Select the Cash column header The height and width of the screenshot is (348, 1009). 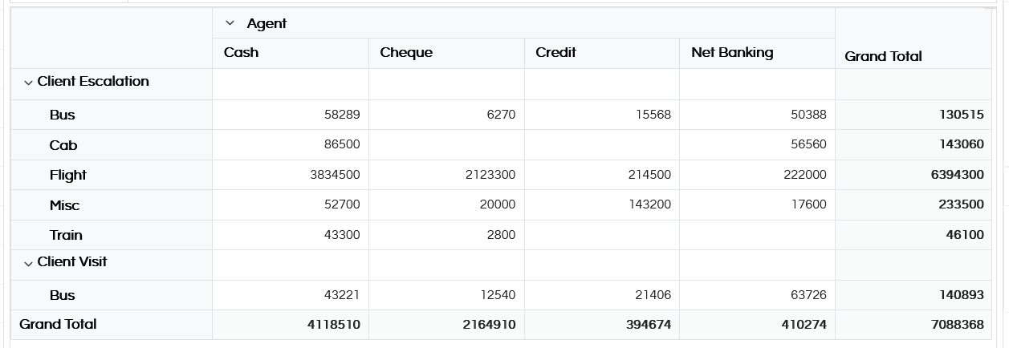[242, 53]
